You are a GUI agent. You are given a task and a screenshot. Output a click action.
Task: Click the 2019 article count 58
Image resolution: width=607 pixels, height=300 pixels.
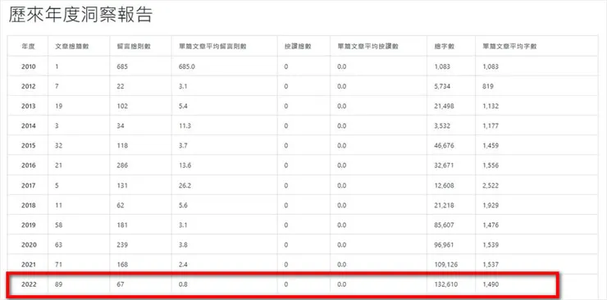pyautogui.click(x=59, y=225)
